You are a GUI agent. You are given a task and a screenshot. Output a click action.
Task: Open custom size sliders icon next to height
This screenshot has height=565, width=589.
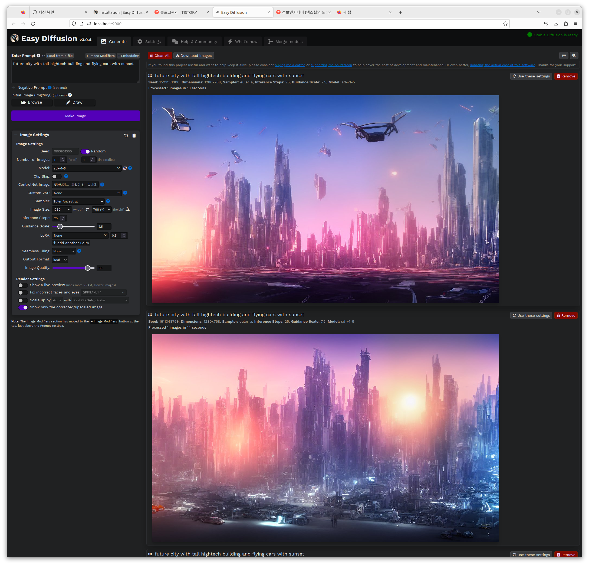(x=128, y=209)
